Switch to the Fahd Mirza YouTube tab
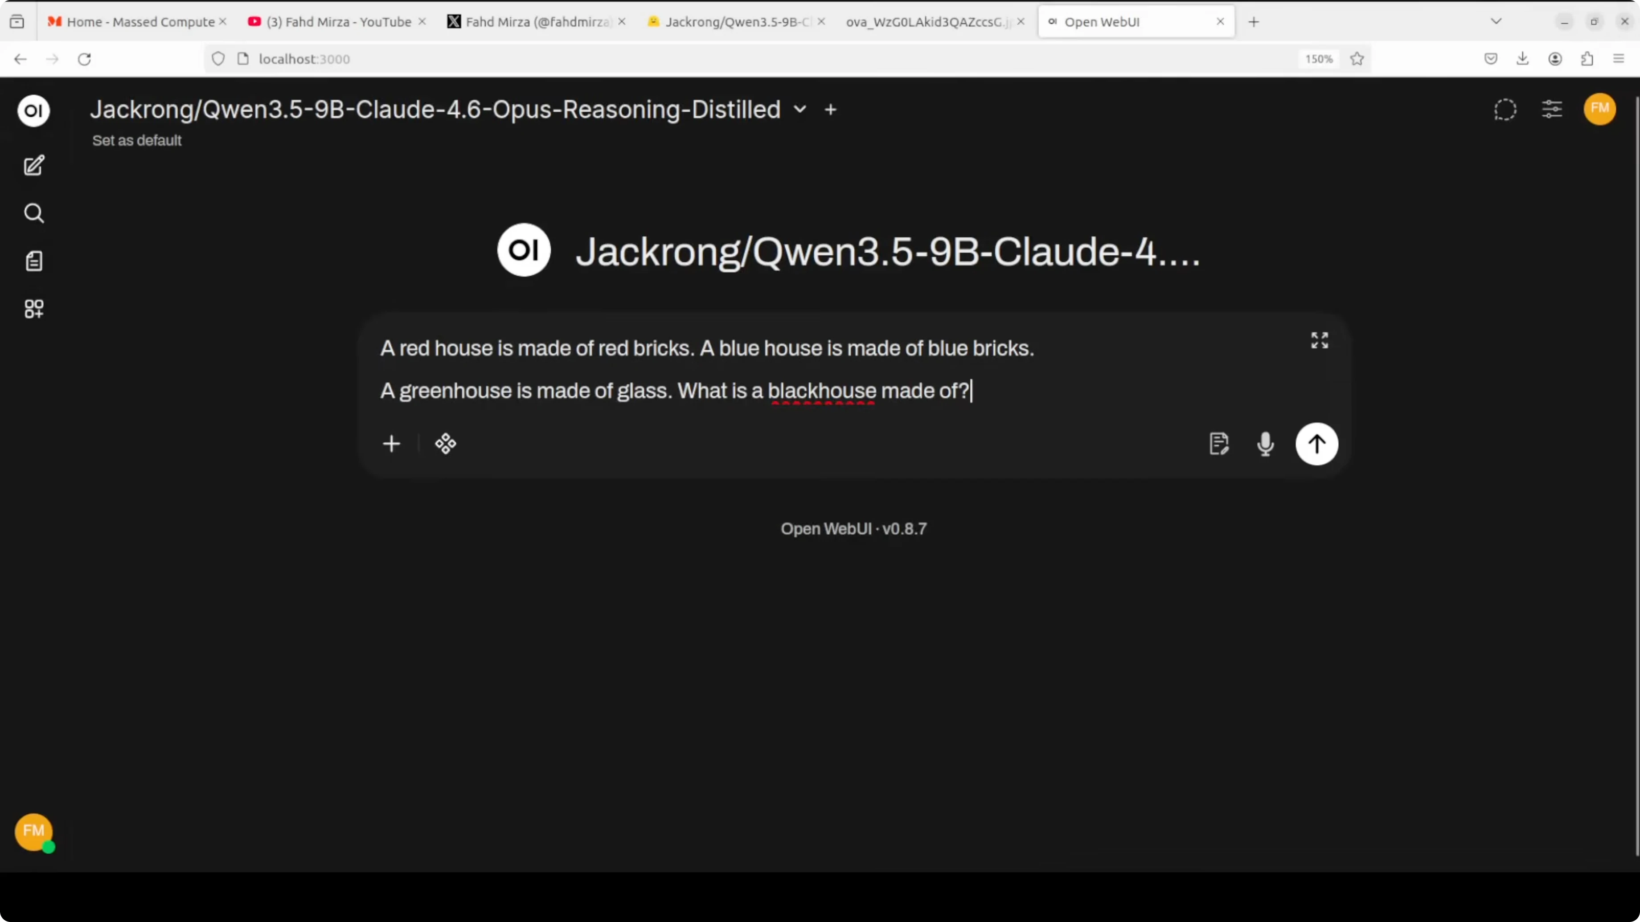 337,22
